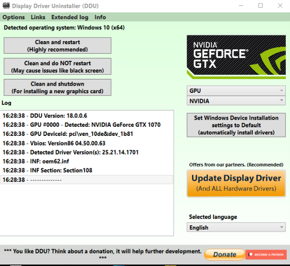This screenshot has height=266, width=290.
Task: Click the NVIDIA GeForce GTX logo image
Action: 236,57
